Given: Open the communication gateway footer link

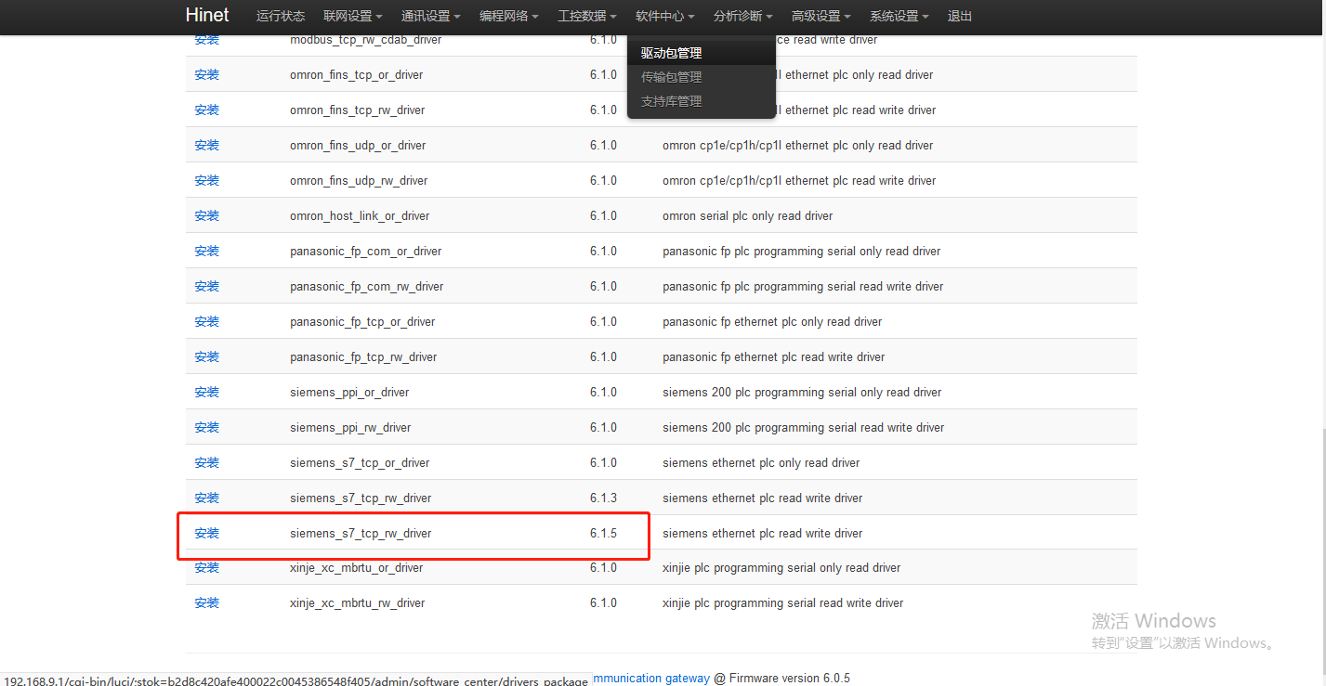Looking at the screenshot, I should click(650, 679).
